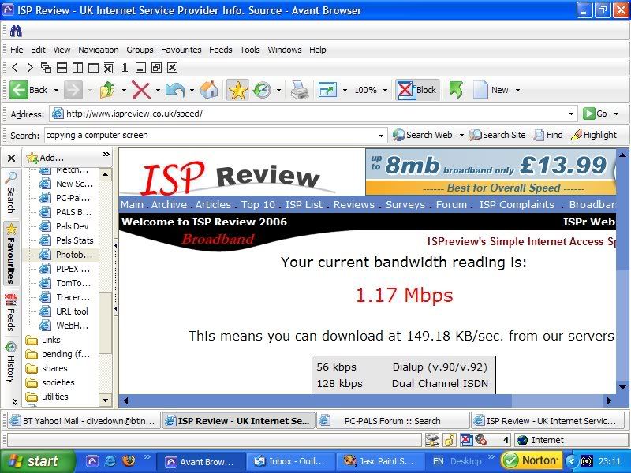Viewport: 631px width, 473px height.
Task: Open a New blank page
Action: pos(491,90)
